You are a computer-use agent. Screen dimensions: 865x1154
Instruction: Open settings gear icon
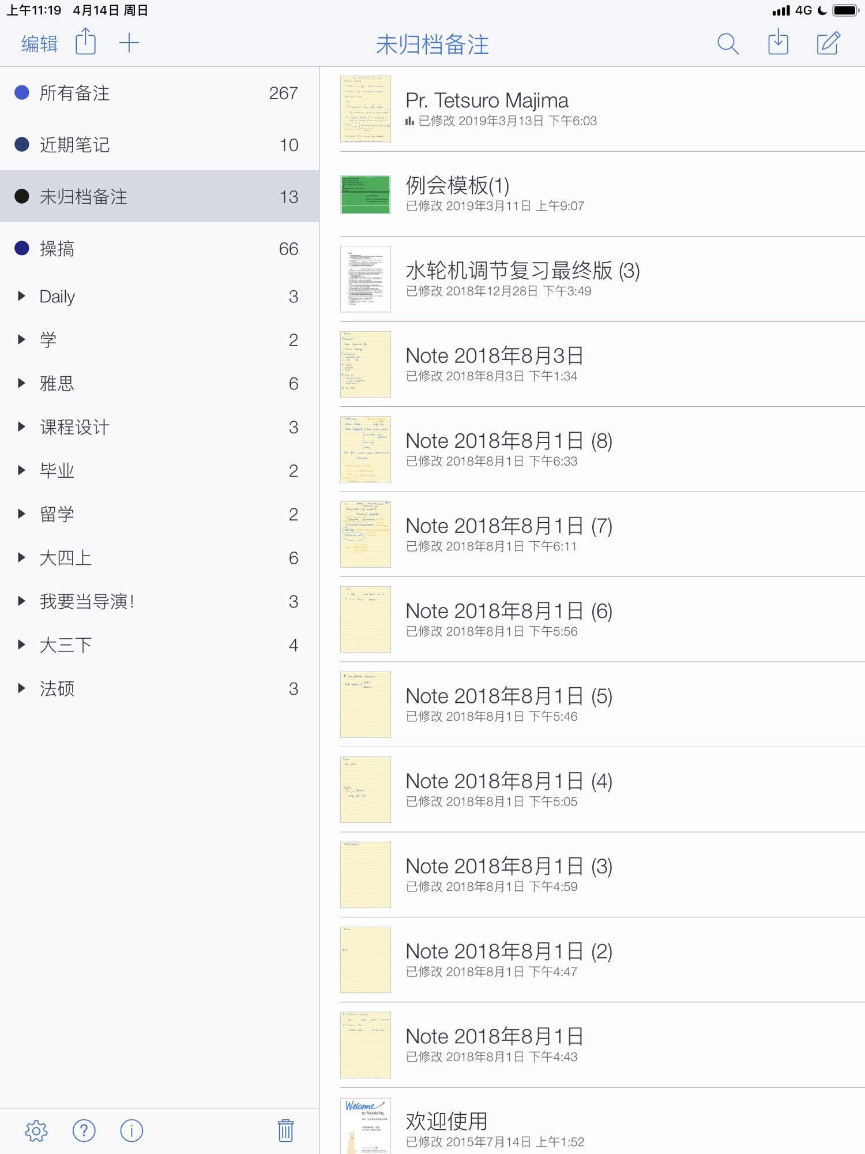[x=36, y=1131]
